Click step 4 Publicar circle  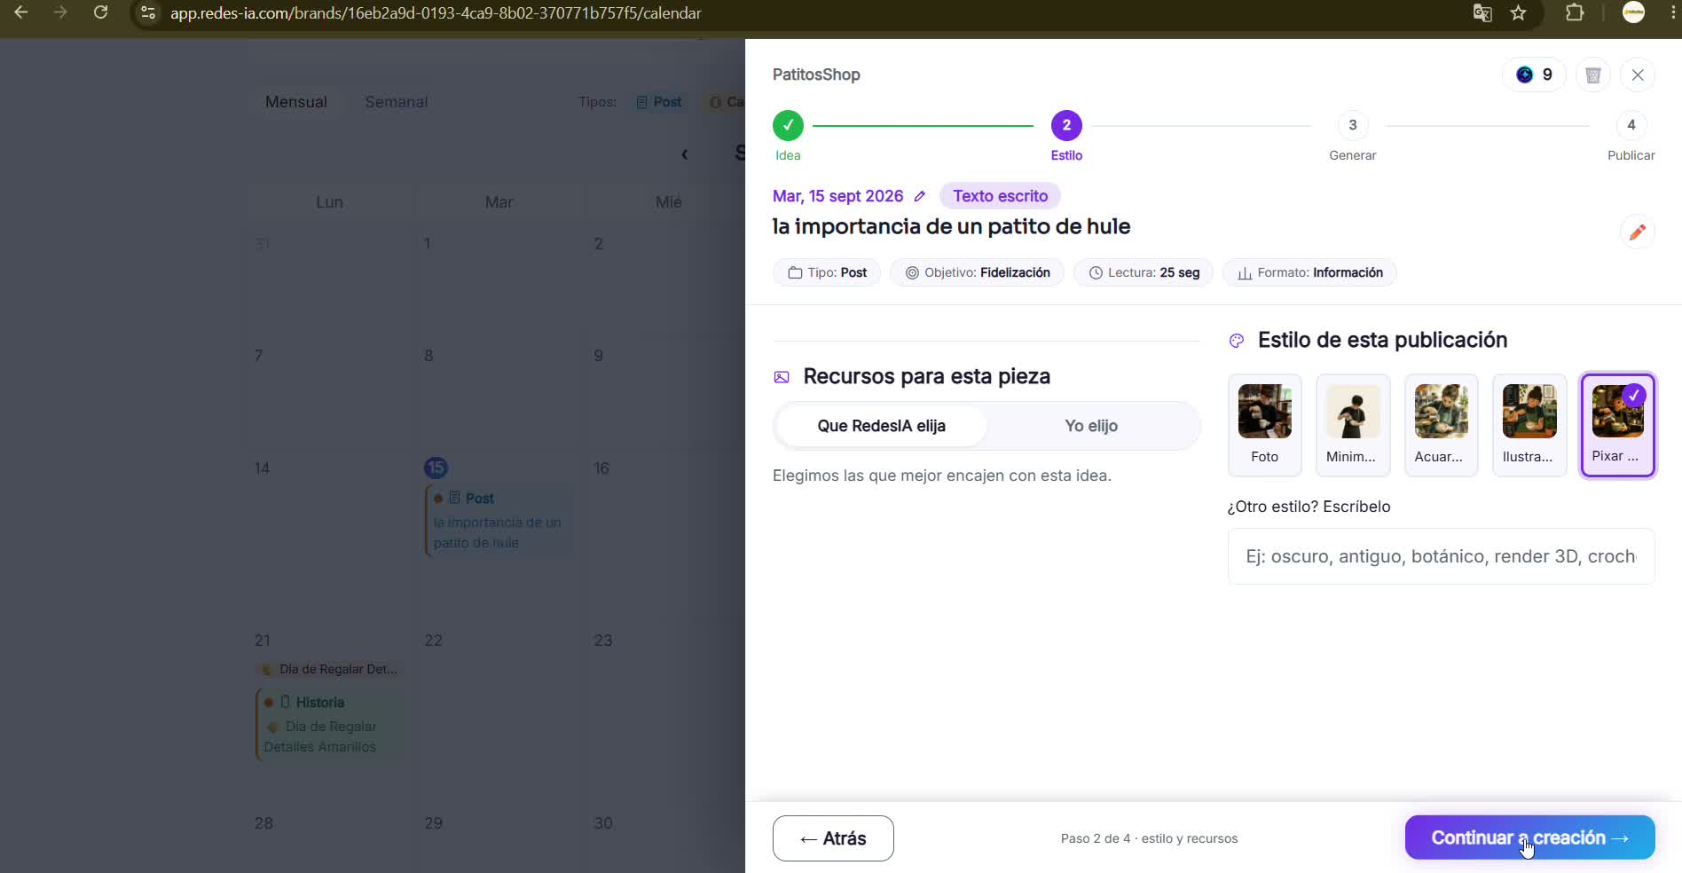tap(1631, 126)
